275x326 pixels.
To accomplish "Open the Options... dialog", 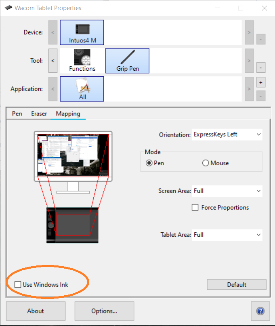I will pyautogui.click(x=104, y=311).
